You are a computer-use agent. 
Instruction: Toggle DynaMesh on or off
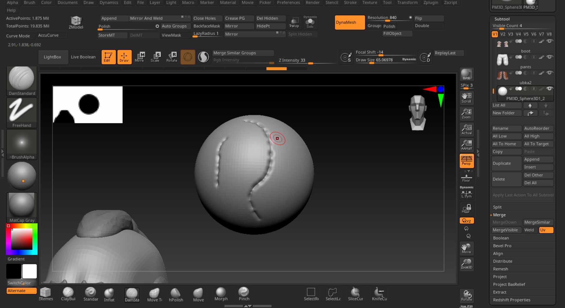(349, 22)
